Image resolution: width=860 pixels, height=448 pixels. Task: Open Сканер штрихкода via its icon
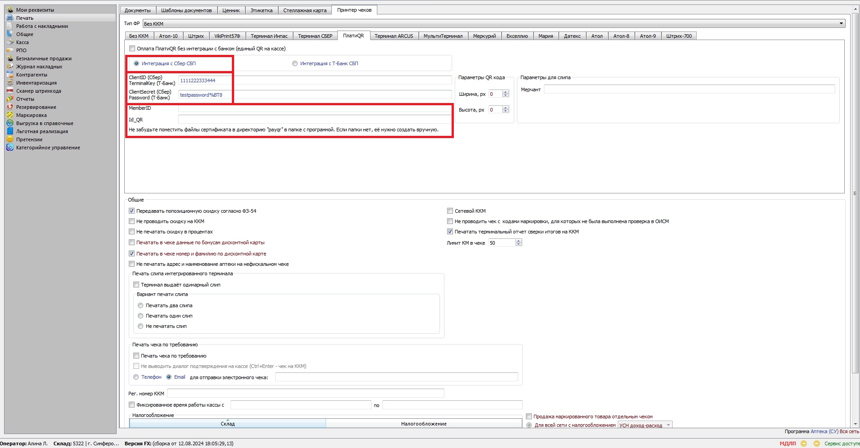coord(10,91)
